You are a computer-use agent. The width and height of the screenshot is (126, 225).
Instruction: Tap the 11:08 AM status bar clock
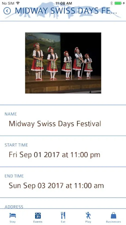coord(64,3)
